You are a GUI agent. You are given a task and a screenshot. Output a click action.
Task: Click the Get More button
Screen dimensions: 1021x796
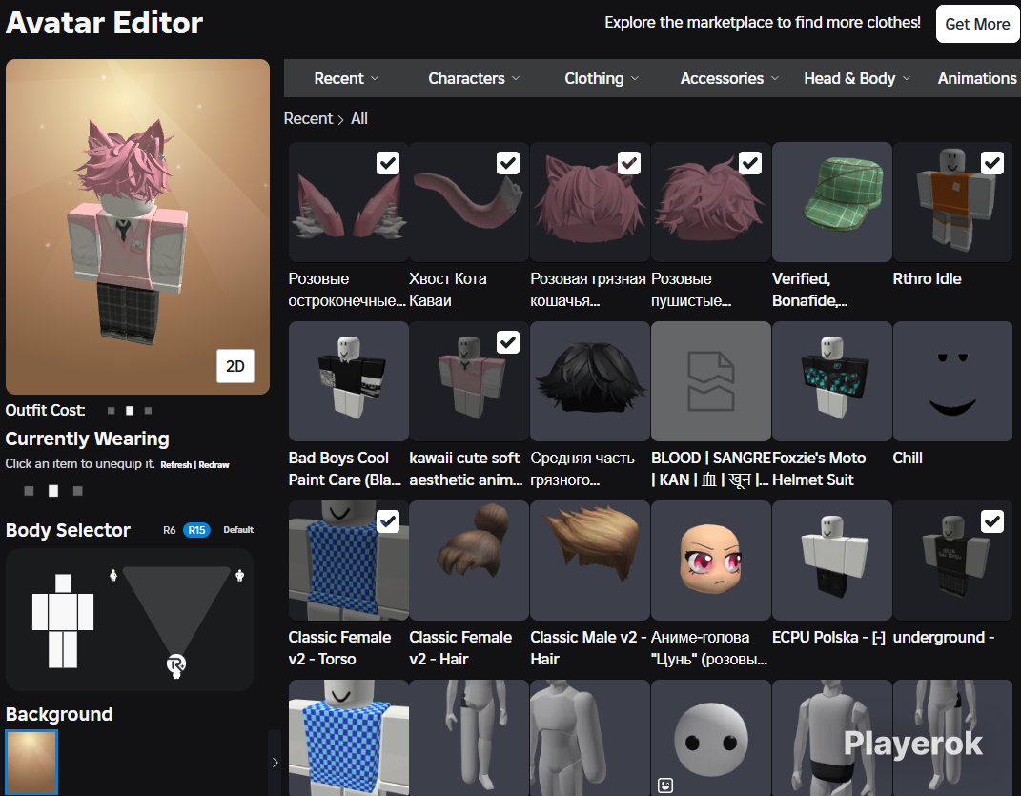pyautogui.click(x=977, y=24)
